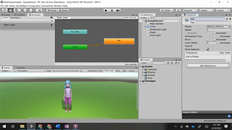
Task: Toggle Auto Live Link in Animator
Action: coord(130,18)
